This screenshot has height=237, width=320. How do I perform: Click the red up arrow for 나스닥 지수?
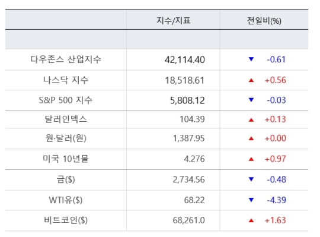click(x=251, y=80)
